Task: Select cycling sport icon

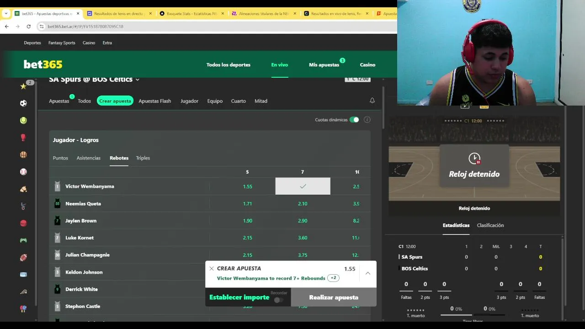Action: pyautogui.click(x=23, y=206)
